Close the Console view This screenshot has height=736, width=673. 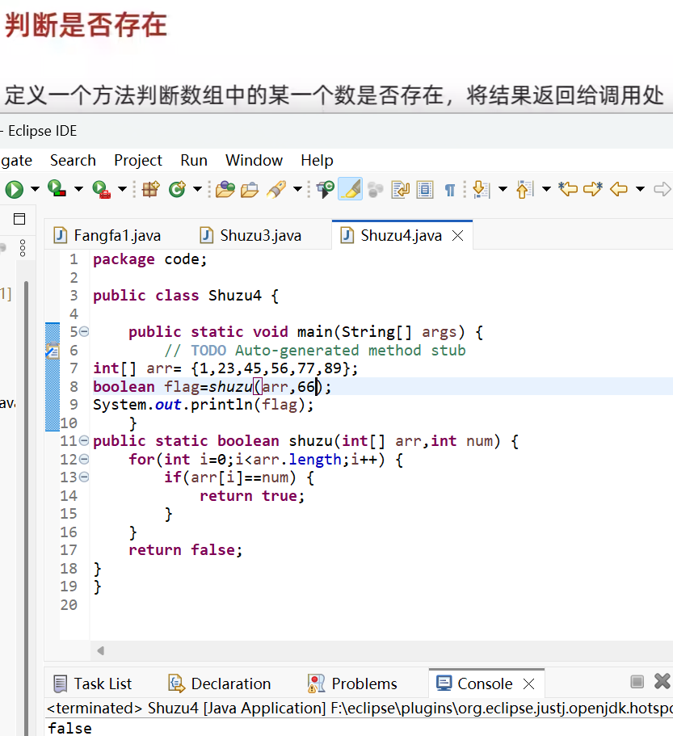pos(529,684)
